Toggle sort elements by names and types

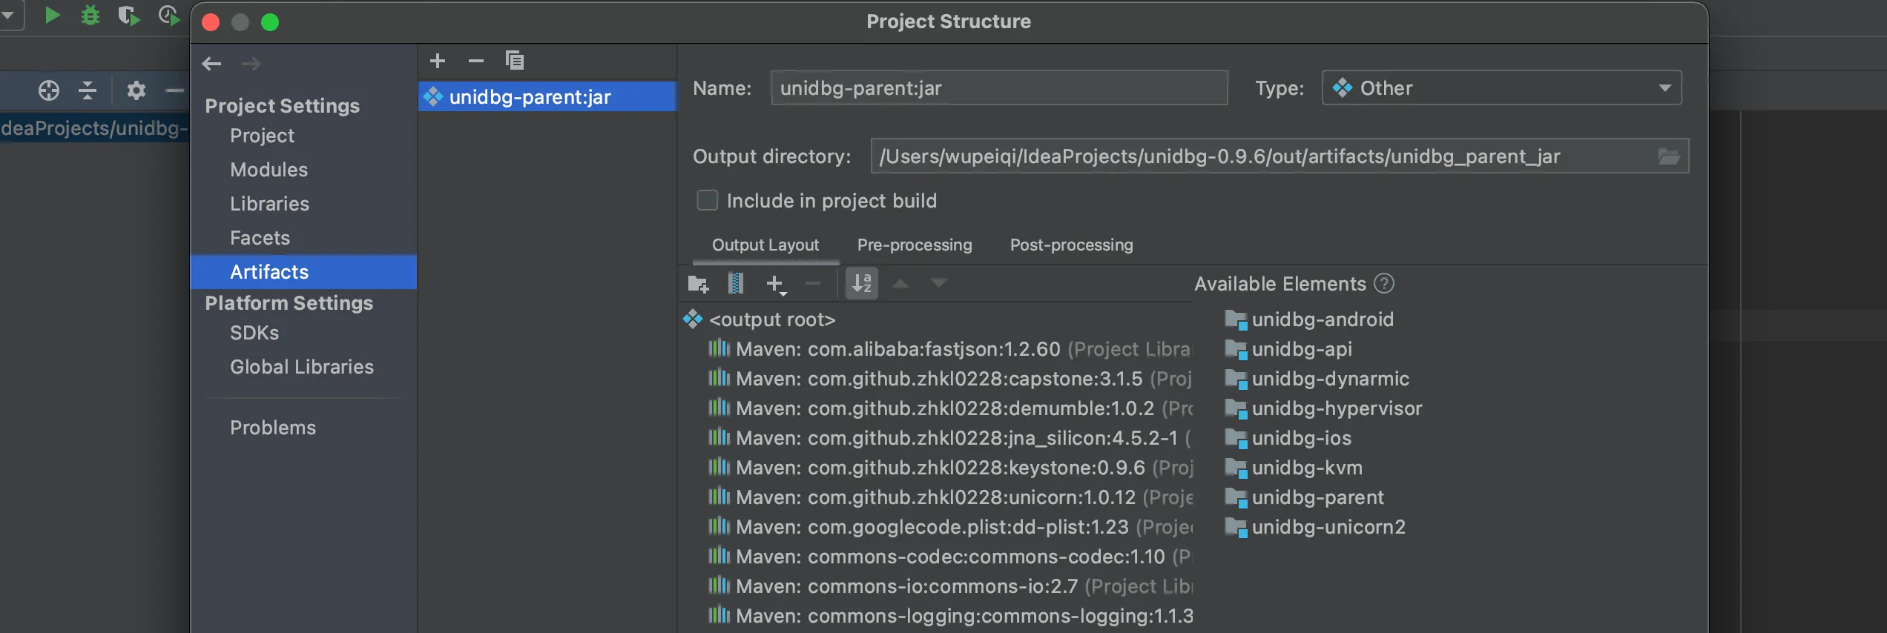click(x=862, y=283)
